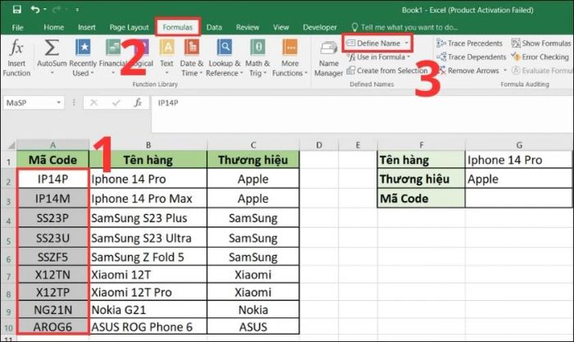Open Error Checking
Image resolution: width=574 pixels, height=342 pixels.
tap(540, 57)
